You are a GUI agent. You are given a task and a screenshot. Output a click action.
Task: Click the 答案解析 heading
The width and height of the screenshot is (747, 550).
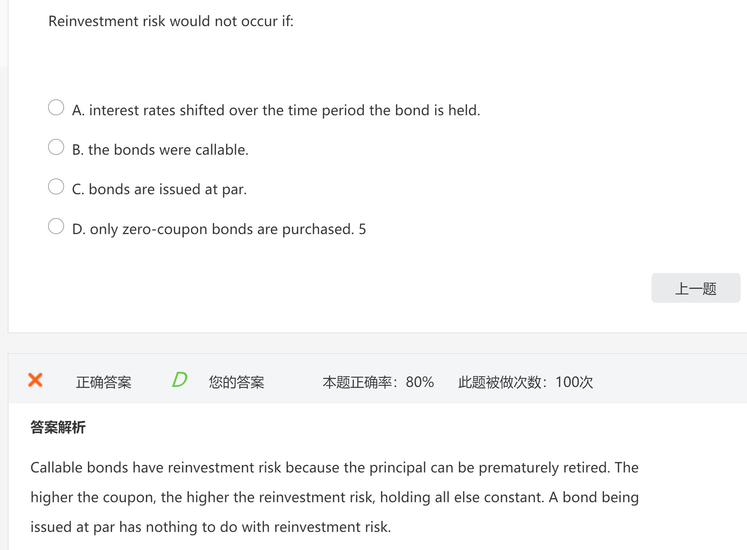tap(58, 427)
